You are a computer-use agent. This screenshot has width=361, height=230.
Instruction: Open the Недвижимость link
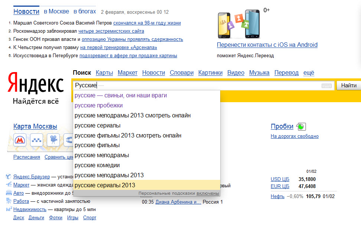[x=30, y=210]
